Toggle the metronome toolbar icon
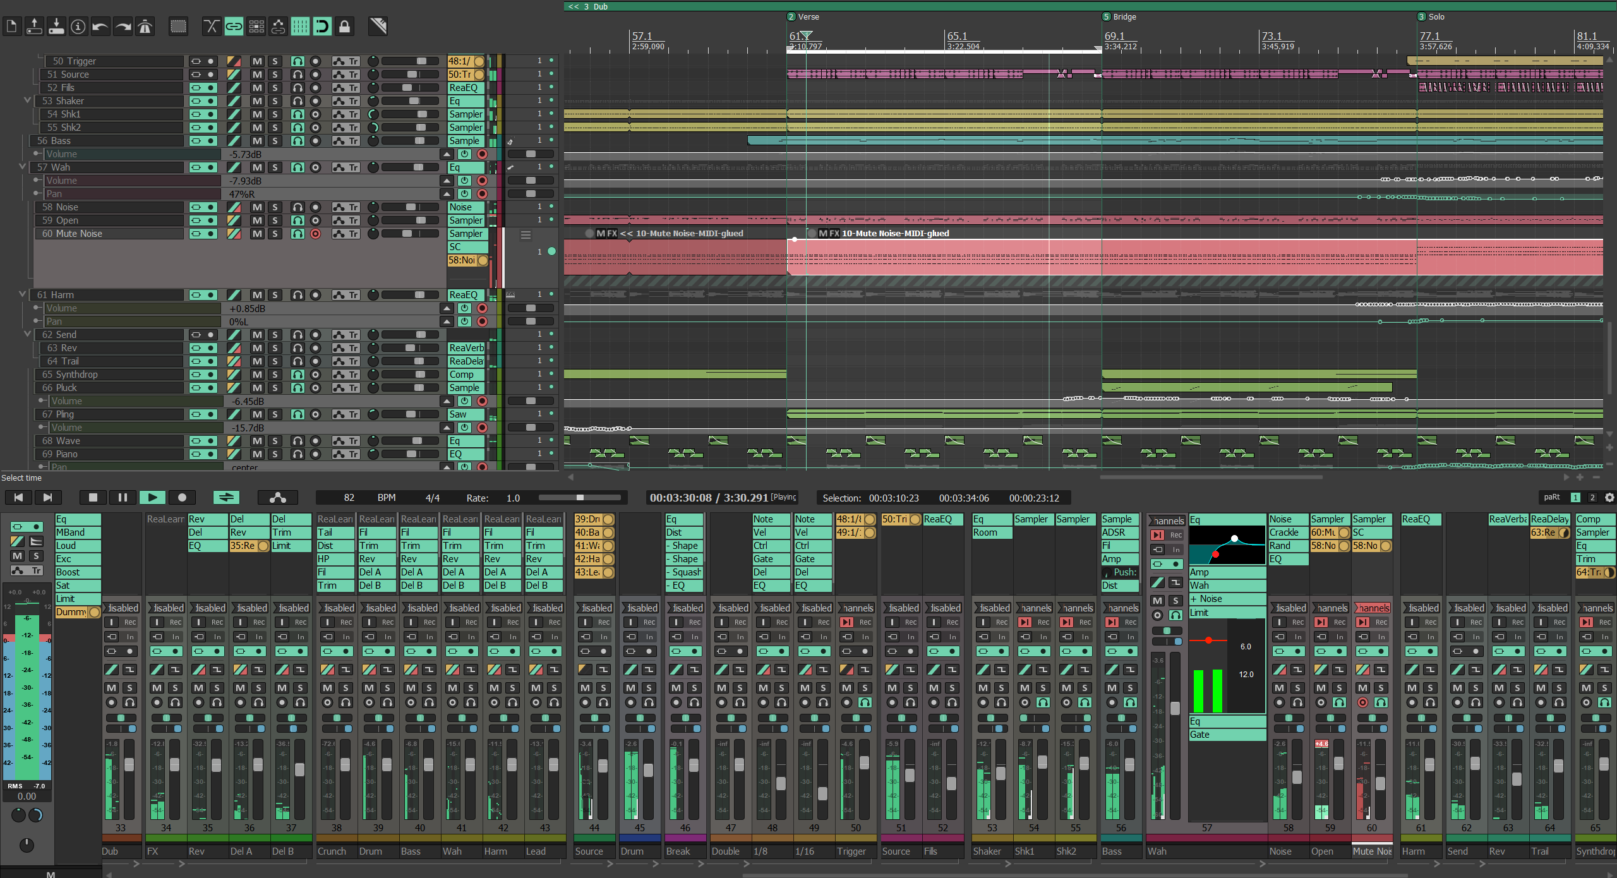Image resolution: width=1617 pixels, height=878 pixels. coord(145,27)
